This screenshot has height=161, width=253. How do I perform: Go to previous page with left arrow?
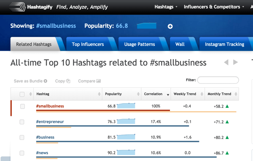pyautogui.click(x=226, y=62)
